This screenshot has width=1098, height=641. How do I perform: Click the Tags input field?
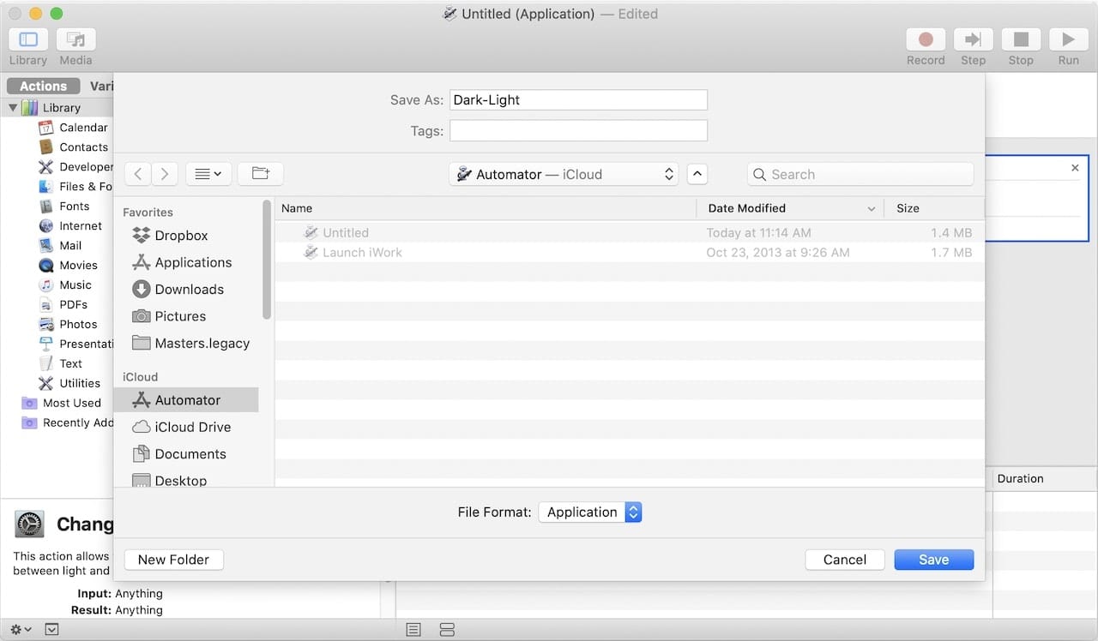(578, 131)
